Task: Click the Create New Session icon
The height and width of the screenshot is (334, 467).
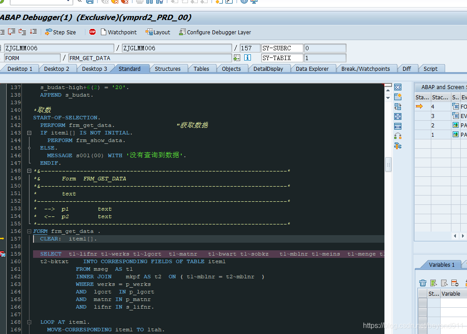Action: [219, 1]
